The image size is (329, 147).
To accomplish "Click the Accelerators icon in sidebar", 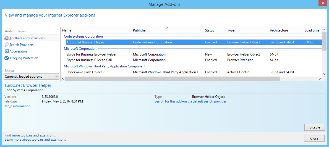I will (7, 51).
